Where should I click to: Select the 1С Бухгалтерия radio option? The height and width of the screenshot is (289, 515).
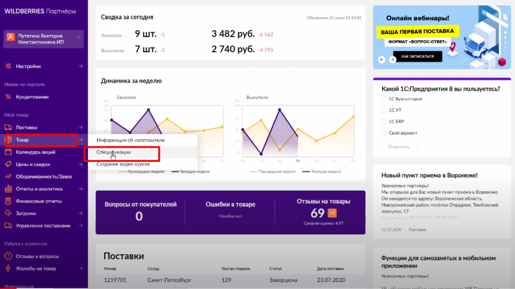(383, 99)
